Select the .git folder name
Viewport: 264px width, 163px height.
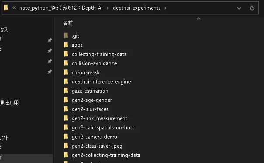click(76, 36)
